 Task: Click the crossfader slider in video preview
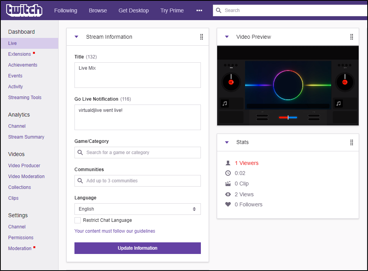(288, 117)
